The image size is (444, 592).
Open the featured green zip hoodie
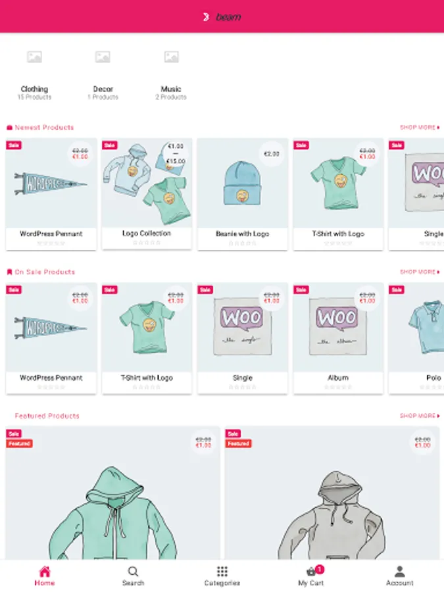112,493
